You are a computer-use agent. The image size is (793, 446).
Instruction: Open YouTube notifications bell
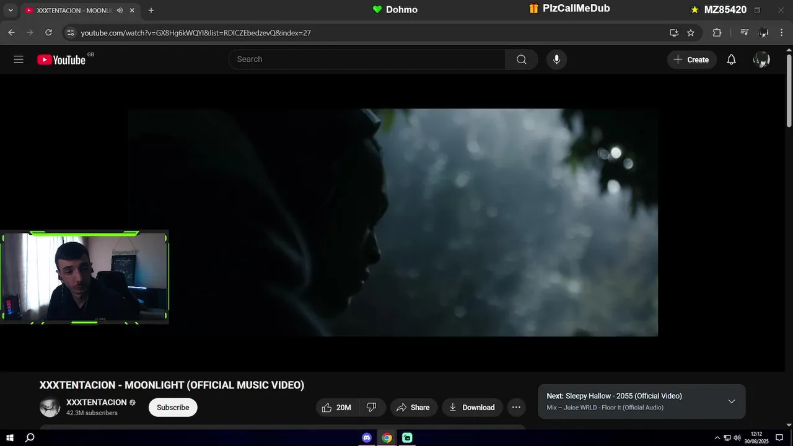pos(731,59)
